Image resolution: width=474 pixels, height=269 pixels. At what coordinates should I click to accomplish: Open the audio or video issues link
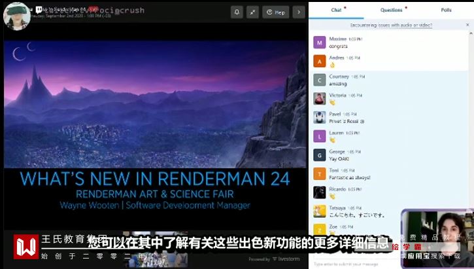(x=391, y=26)
